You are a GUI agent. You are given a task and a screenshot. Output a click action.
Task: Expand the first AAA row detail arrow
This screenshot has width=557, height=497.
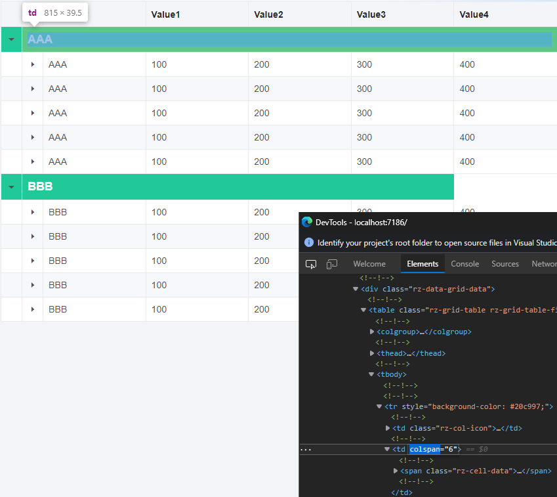coord(32,64)
